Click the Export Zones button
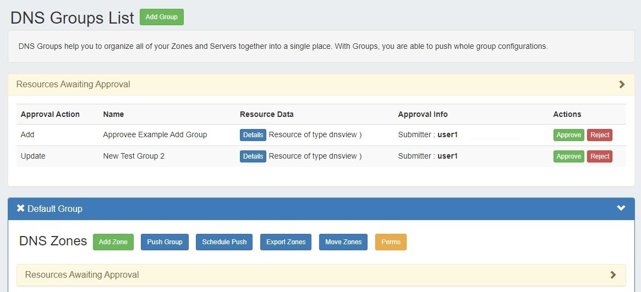The width and height of the screenshot is (641, 292). (x=286, y=242)
